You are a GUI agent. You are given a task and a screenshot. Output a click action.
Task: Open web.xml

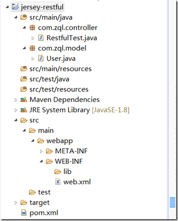pyautogui.click(x=77, y=182)
